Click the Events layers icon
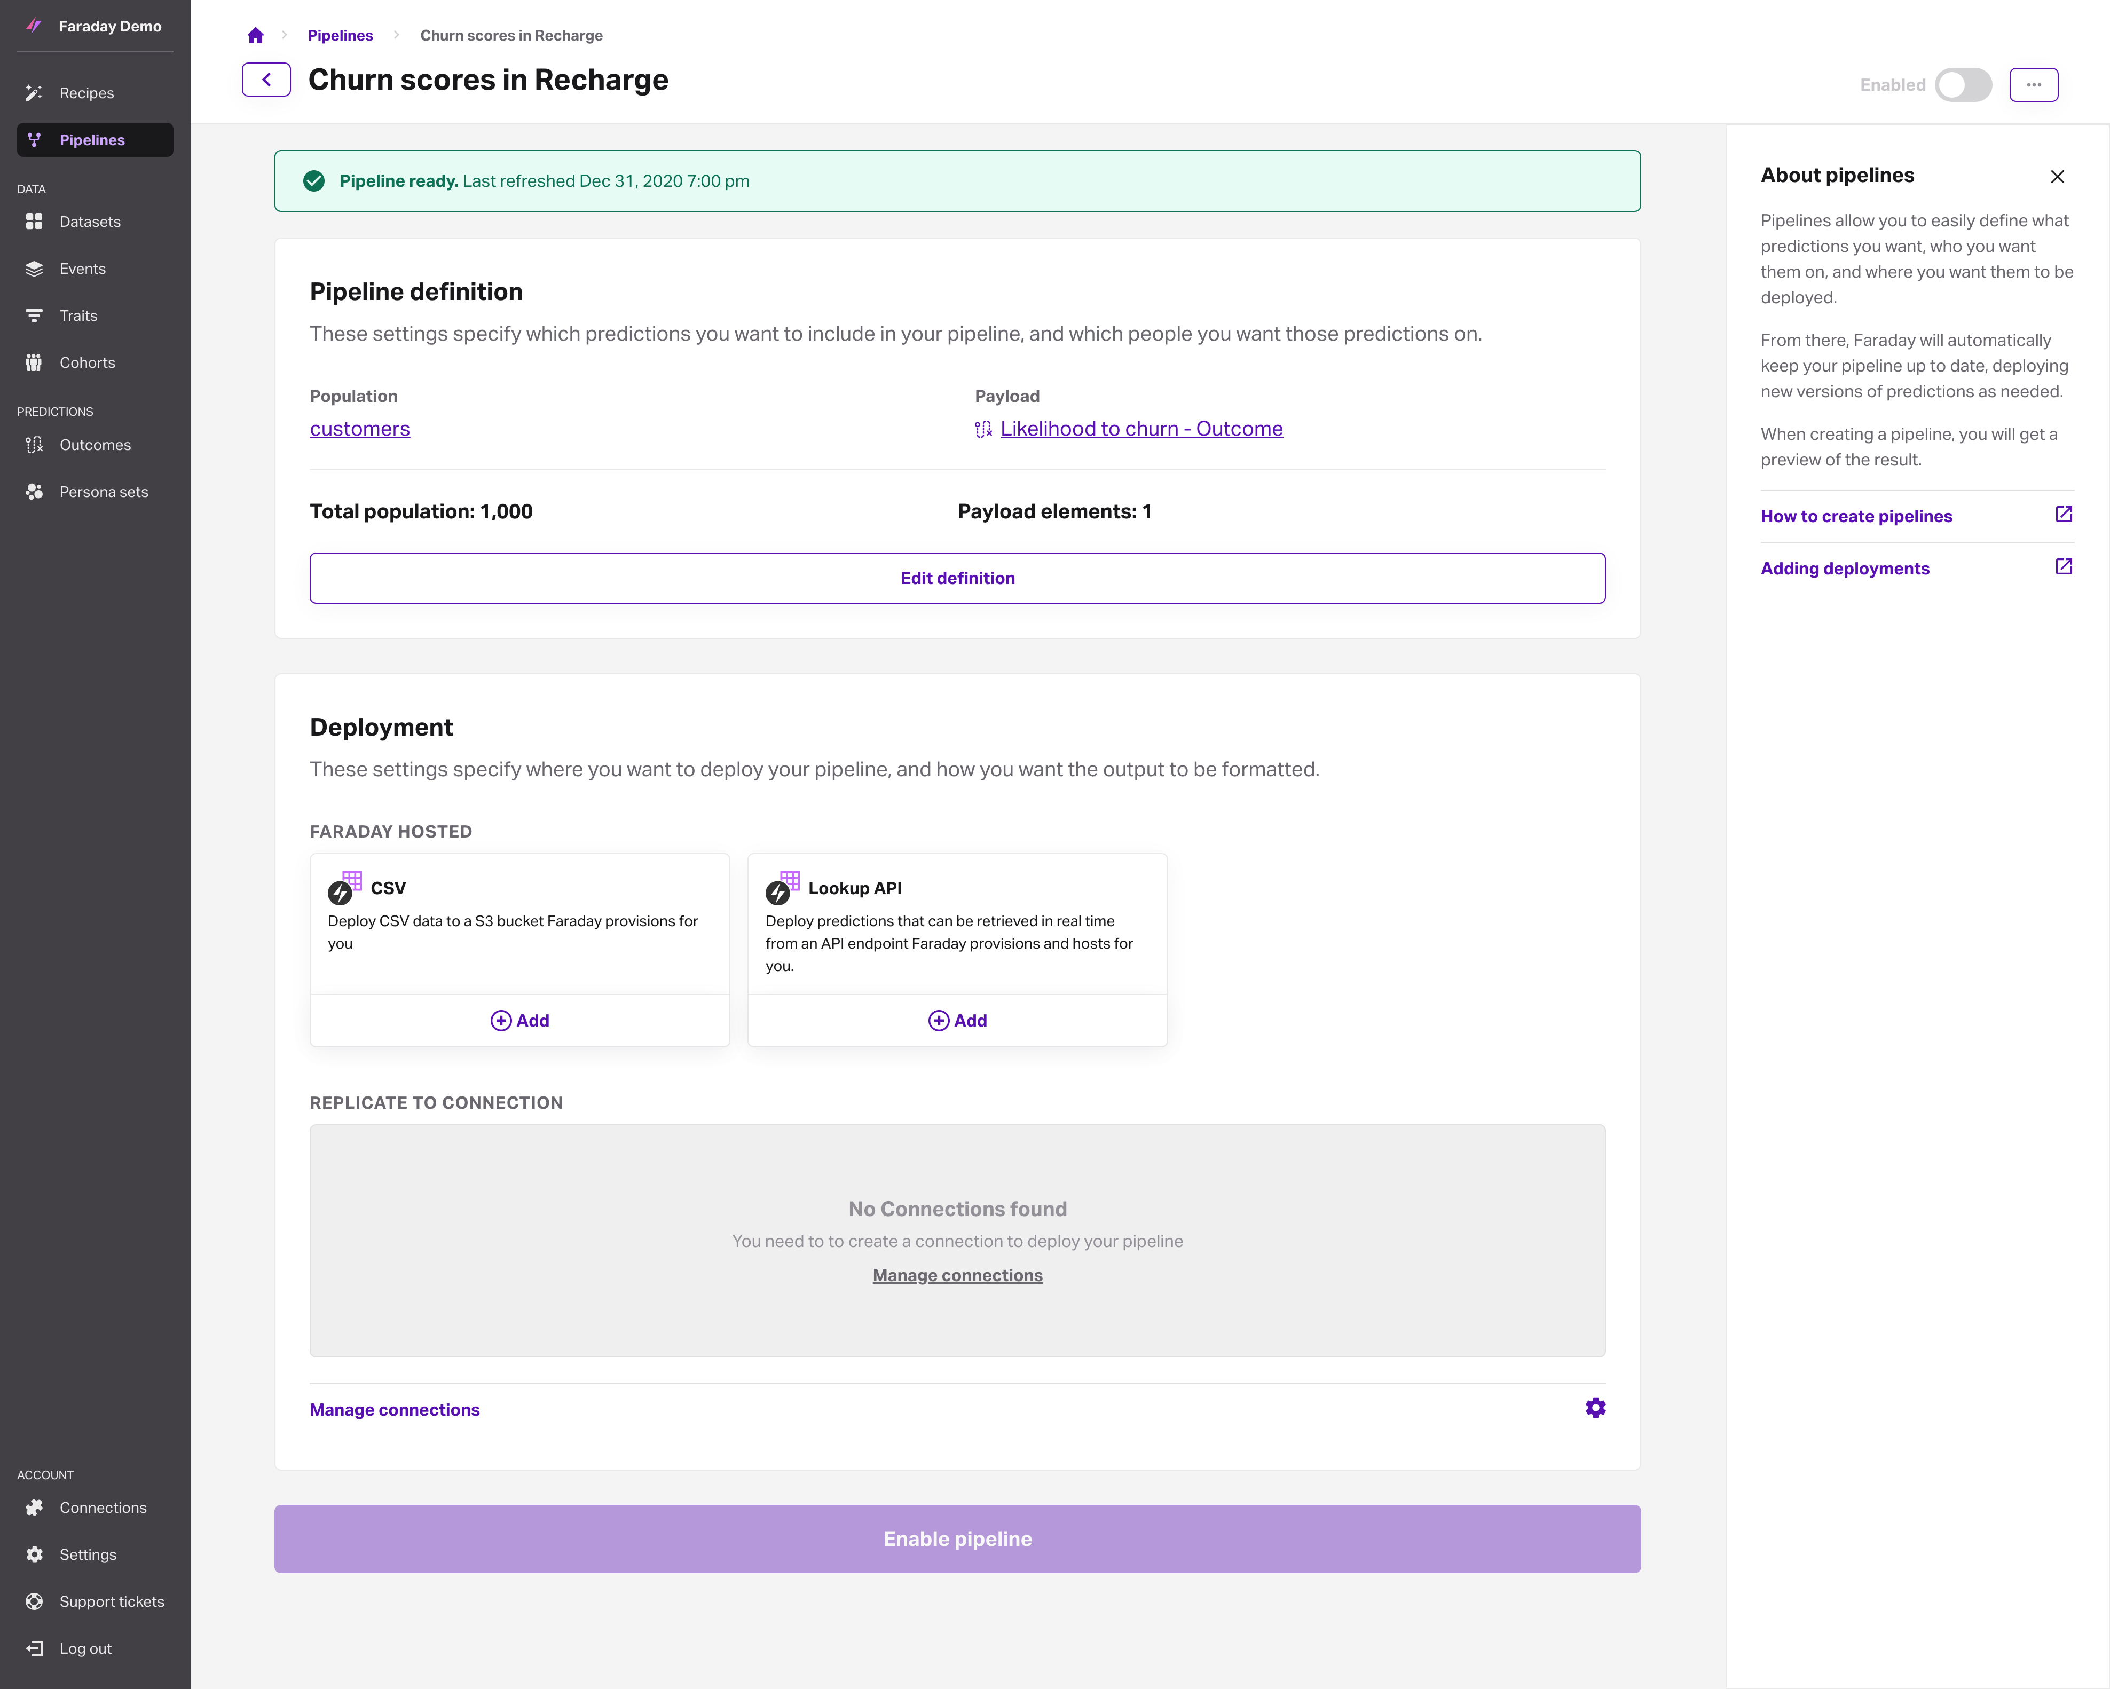This screenshot has height=1689, width=2110. point(33,269)
